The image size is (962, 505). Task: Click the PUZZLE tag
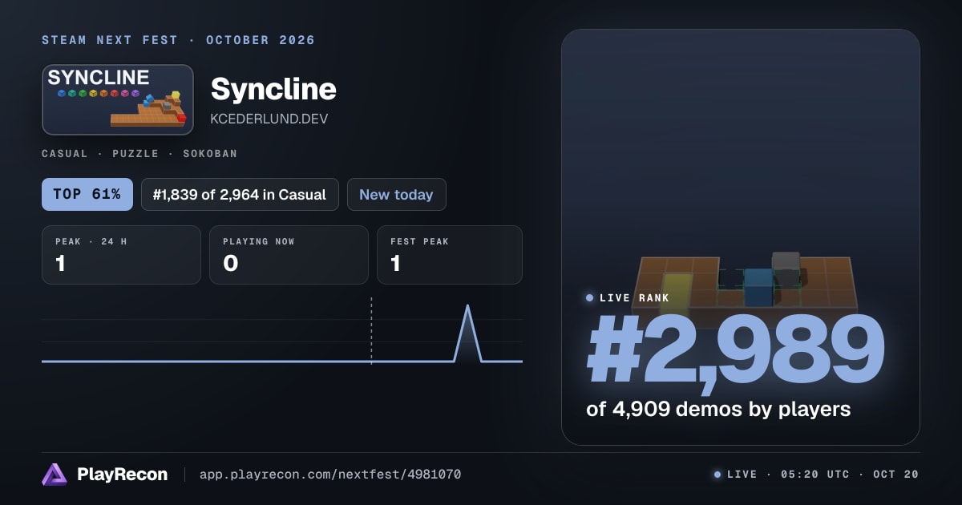click(135, 153)
